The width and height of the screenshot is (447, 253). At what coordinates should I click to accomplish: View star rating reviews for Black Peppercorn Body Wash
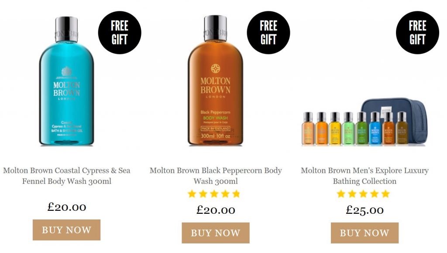[x=214, y=194]
